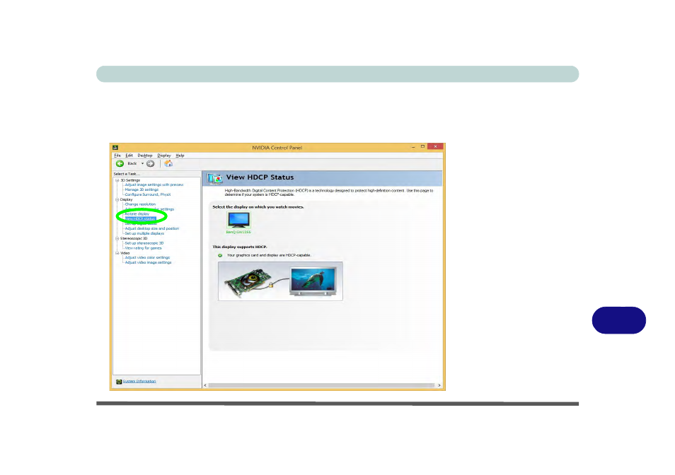Click 'This display supports HDCP.' text
This screenshot has height=475, width=675.
click(x=240, y=247)
